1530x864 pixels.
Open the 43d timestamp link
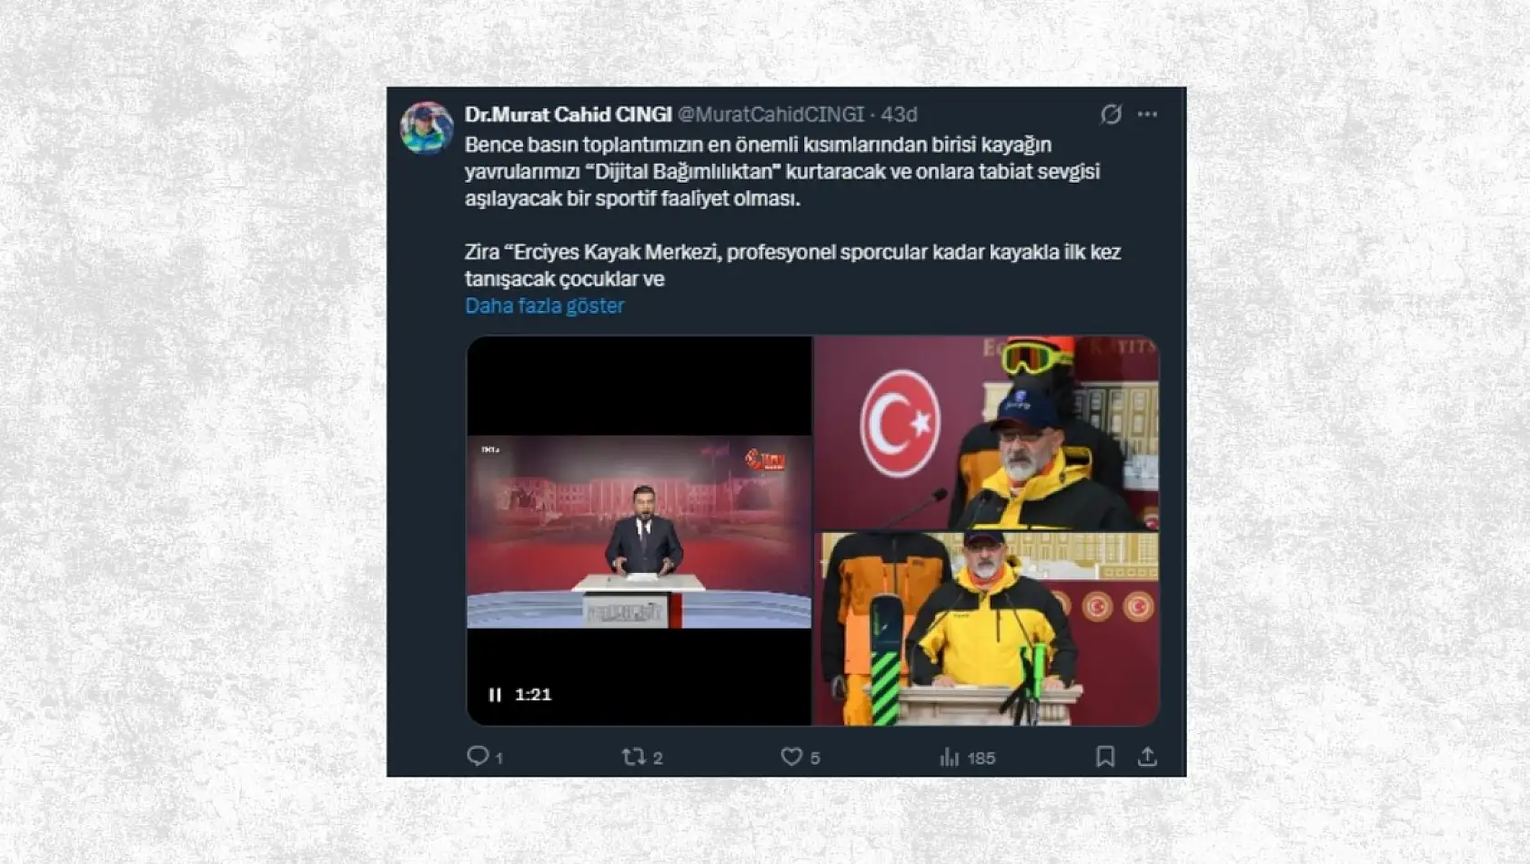(899, 114)
